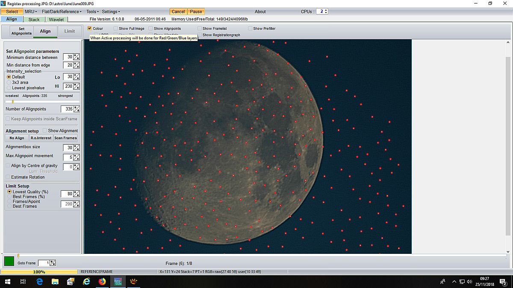Click the volume speaker tray icon
Screen dimensions: 513x288
(x=470, y=282)
